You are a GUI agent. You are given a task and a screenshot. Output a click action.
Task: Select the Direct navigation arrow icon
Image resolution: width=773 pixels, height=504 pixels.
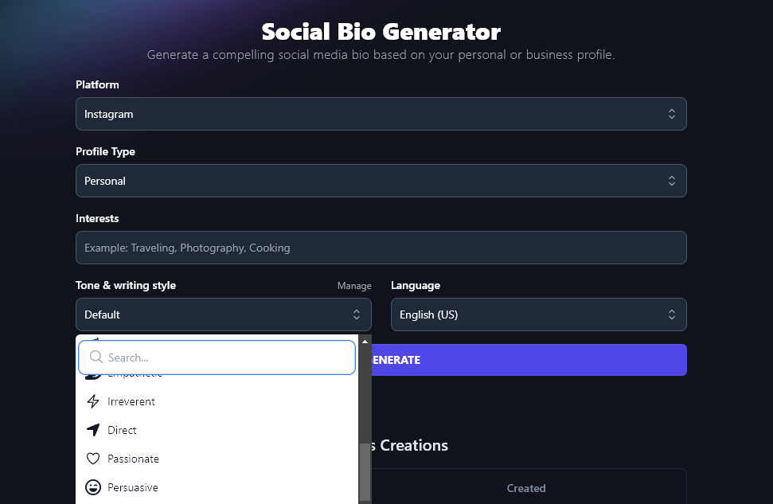[x=93, y=430]
